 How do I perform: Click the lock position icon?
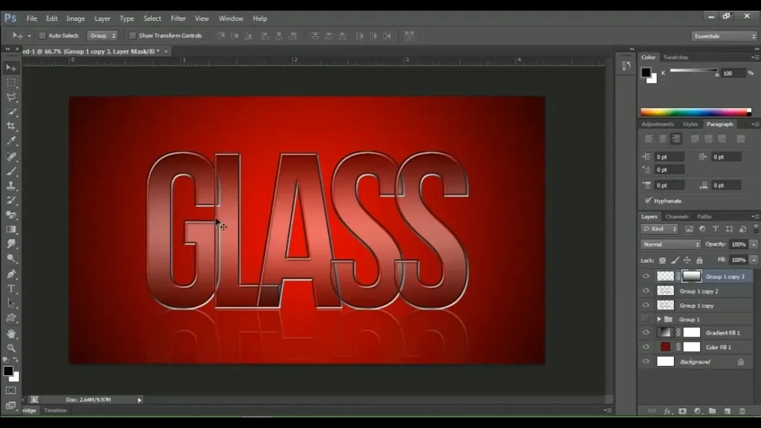pos(687,260)
